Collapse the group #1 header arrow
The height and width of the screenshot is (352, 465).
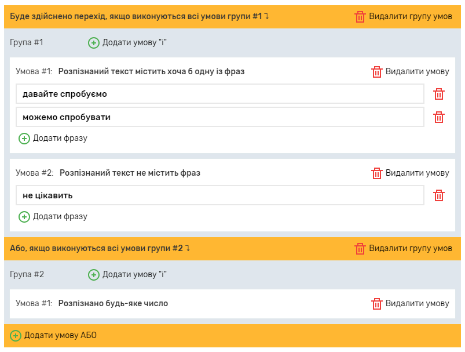(x=267, y=17)
